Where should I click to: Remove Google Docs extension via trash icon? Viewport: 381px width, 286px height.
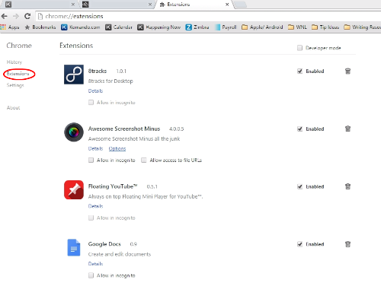[347, 244]
